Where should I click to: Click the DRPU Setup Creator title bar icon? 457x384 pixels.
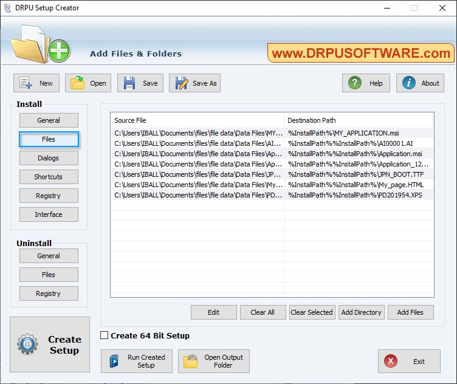[7, 8]
